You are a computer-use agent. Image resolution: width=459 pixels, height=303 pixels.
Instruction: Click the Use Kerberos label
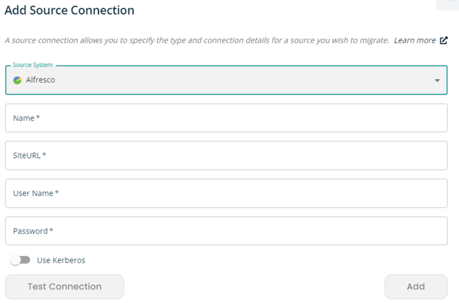pos(61,260)
